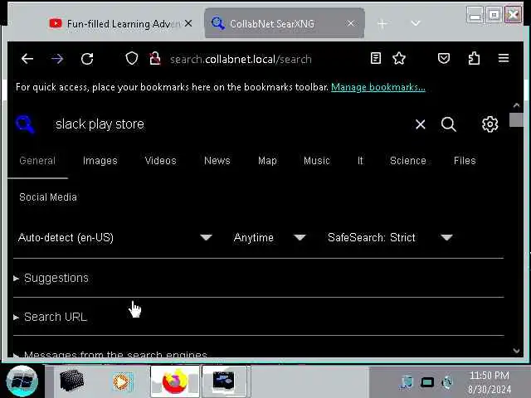Screen dimensions: 531x398
Task: Open the Firefox hamburger menu
Action: click(504, 58)
